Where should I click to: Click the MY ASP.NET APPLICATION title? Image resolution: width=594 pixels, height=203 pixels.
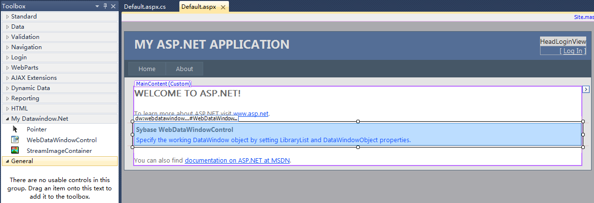pyautogui.click(x=212, y=44)
